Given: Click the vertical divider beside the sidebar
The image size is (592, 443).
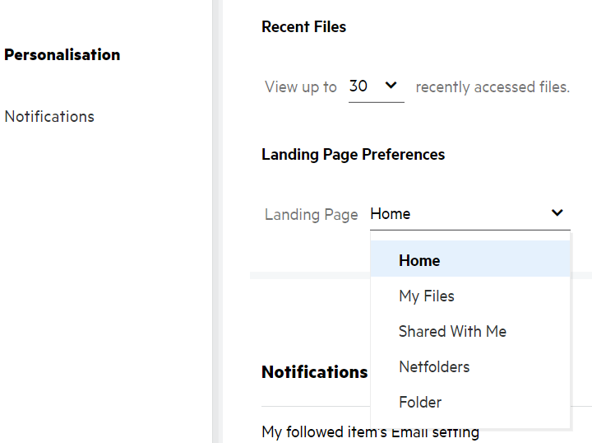Looking at the screenshot, I should pyautogui.click(x=217, y=221).
